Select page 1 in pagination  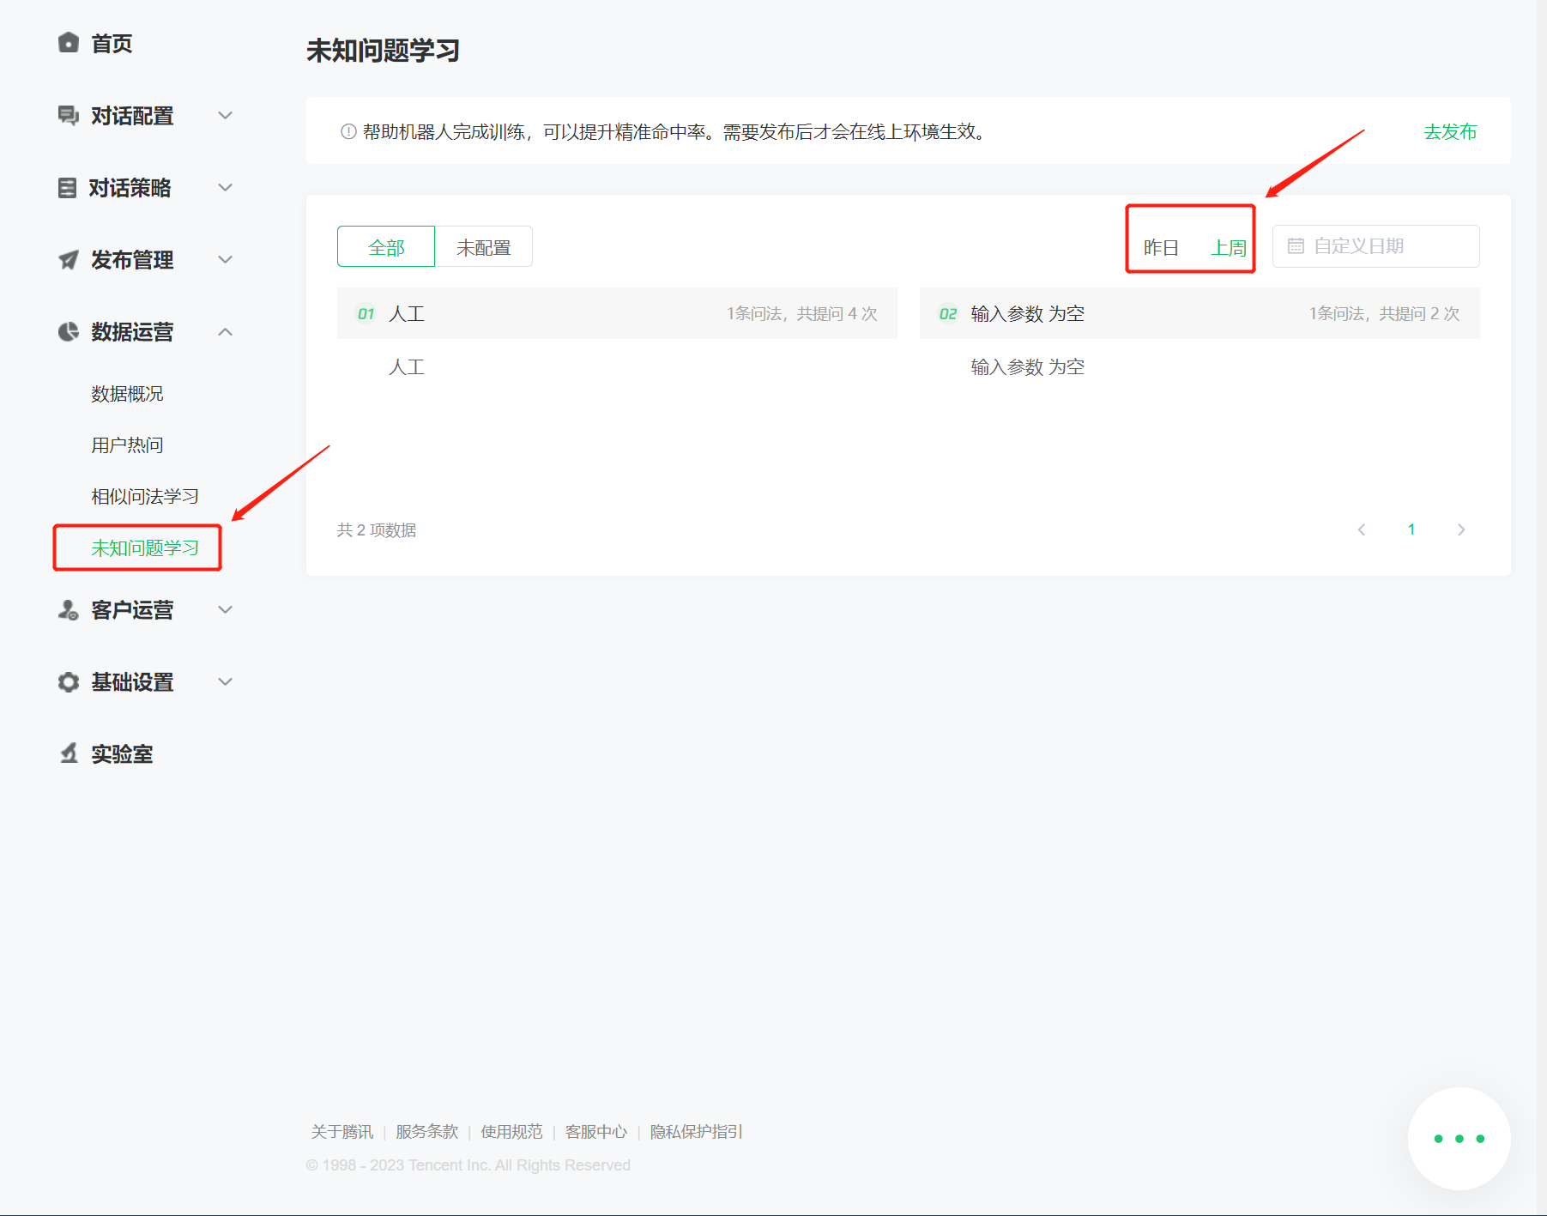click(x=1411, y=529)
